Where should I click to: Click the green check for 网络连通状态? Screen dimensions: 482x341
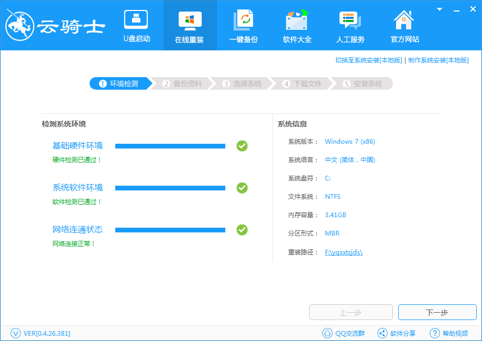pos(242,230)
